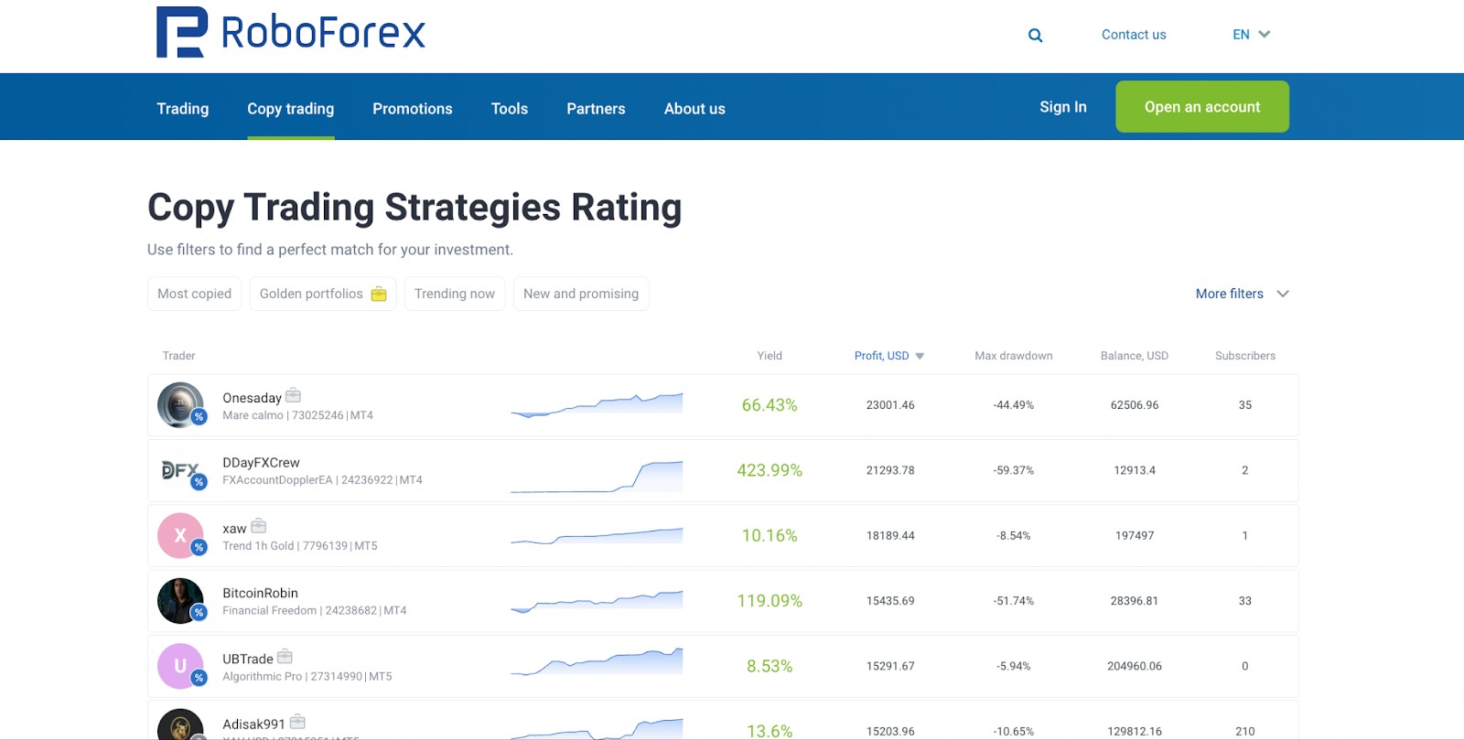This screenshot has width=1464, height=740.
Task: Click the briefcase icon beside Adisak991
Action: [297, 722]
